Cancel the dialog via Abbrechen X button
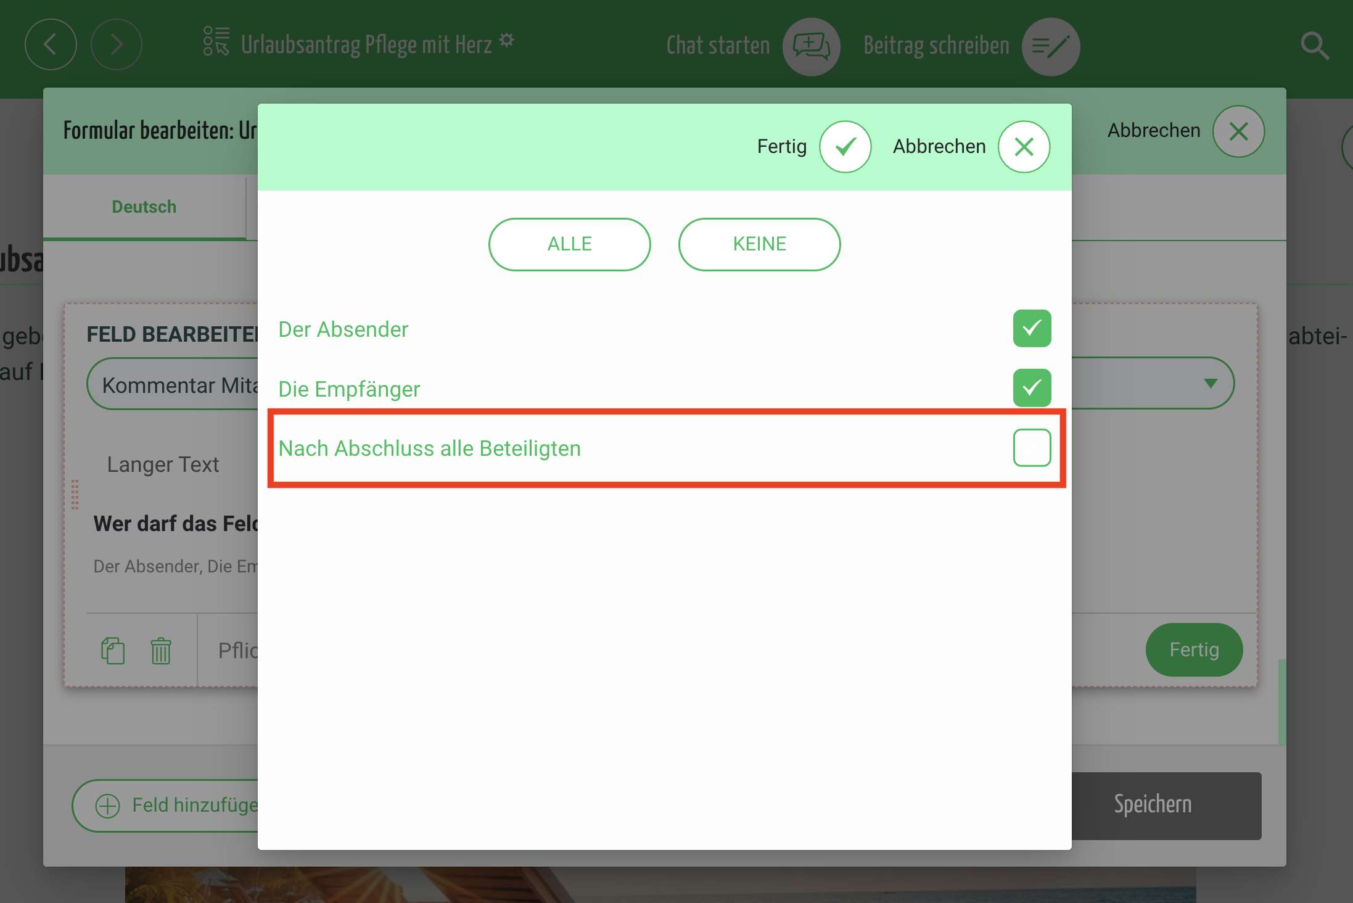 [x=1024, y=147]
